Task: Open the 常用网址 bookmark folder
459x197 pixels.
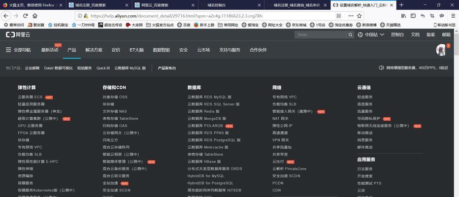Action: pos(228,25)
